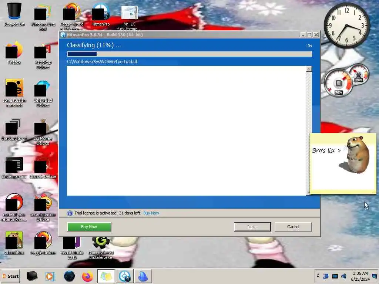Select the HitmanPro desktop shortcut
The height and width of the screenshot is (284, 379).
(x=101, y=14)
